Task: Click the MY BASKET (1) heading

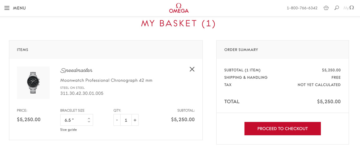Action: pos(178,23)
